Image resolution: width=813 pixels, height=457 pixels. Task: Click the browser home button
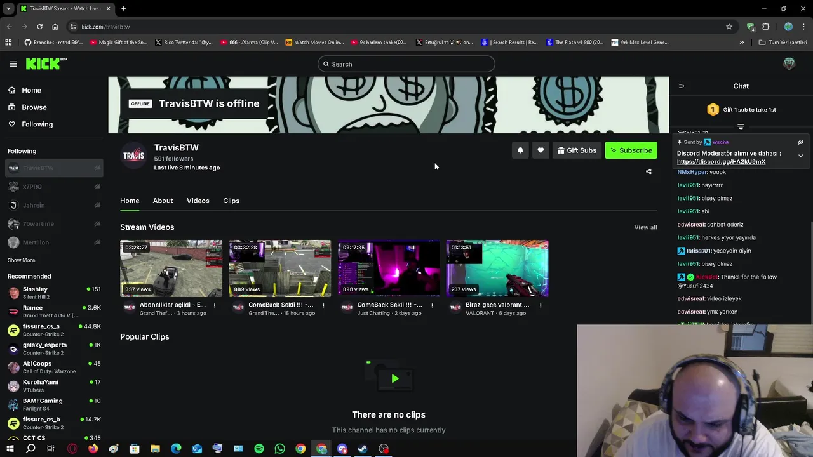[x=55, y=27]
